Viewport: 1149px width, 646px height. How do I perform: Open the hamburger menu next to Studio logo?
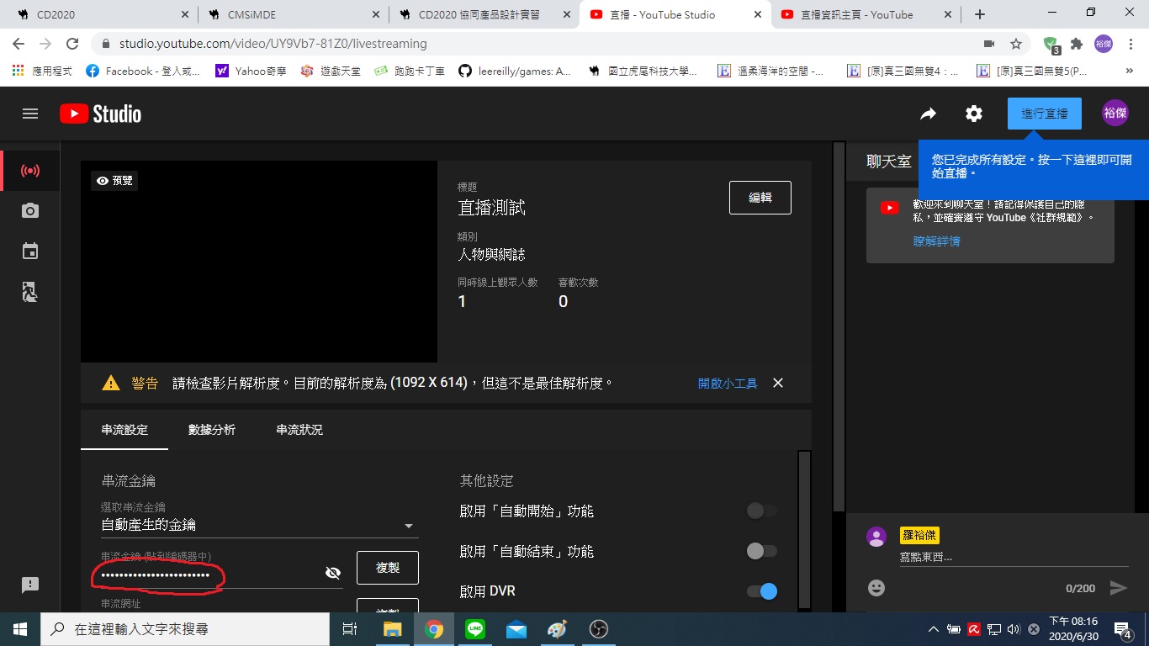(30, 114)
